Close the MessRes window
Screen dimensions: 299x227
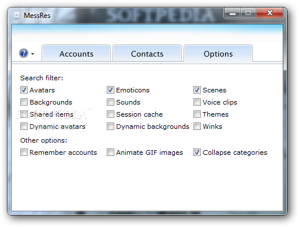tap(270, 13)
